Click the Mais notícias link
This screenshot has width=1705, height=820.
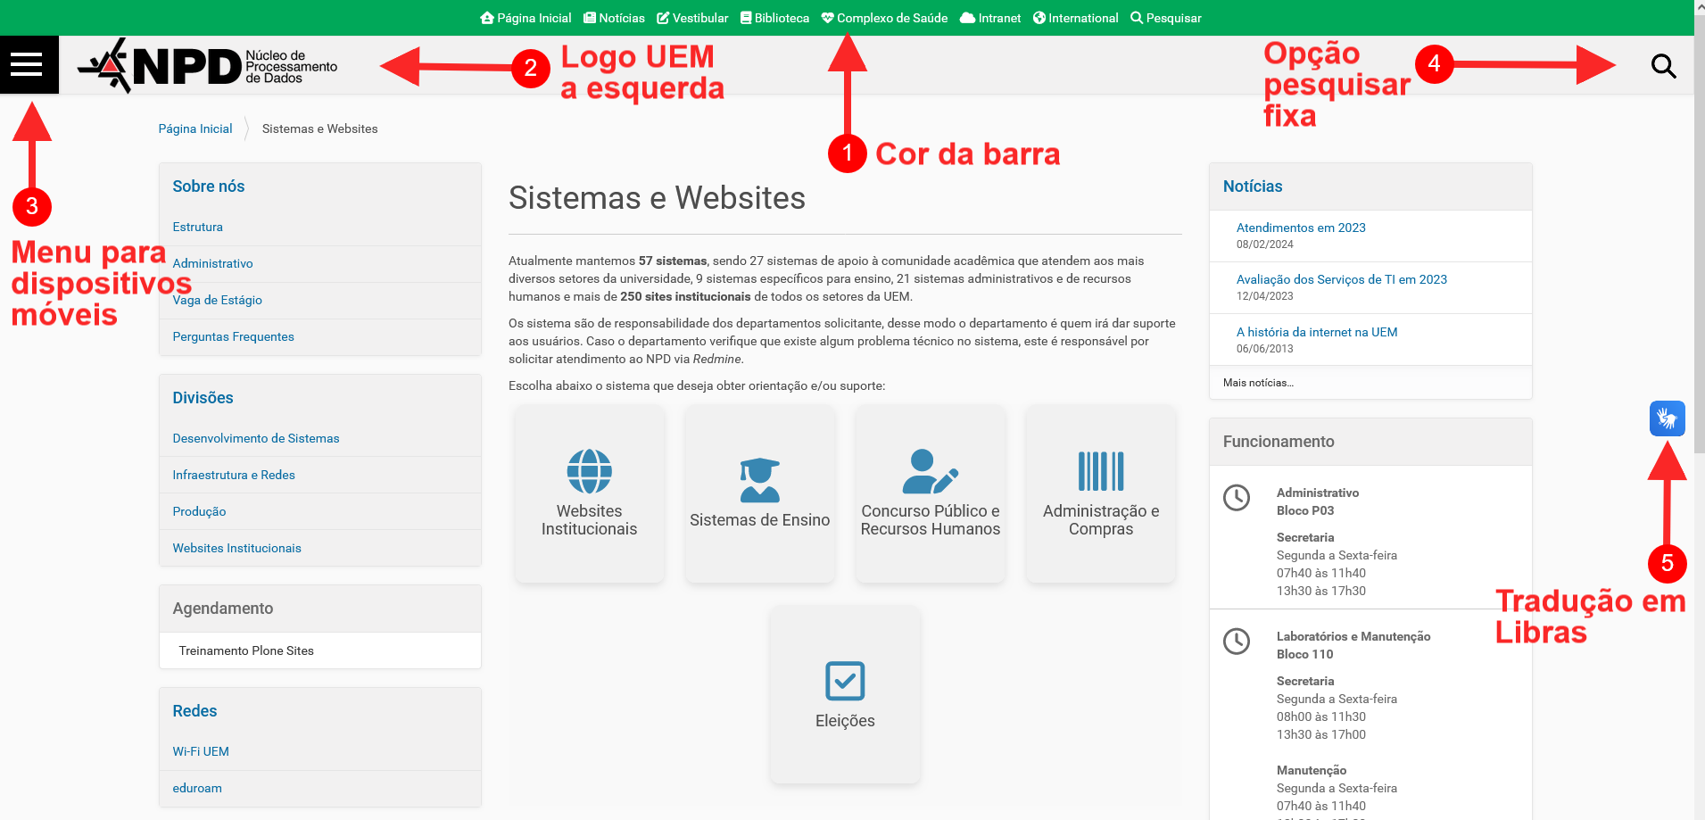(x=1258, y=383)
